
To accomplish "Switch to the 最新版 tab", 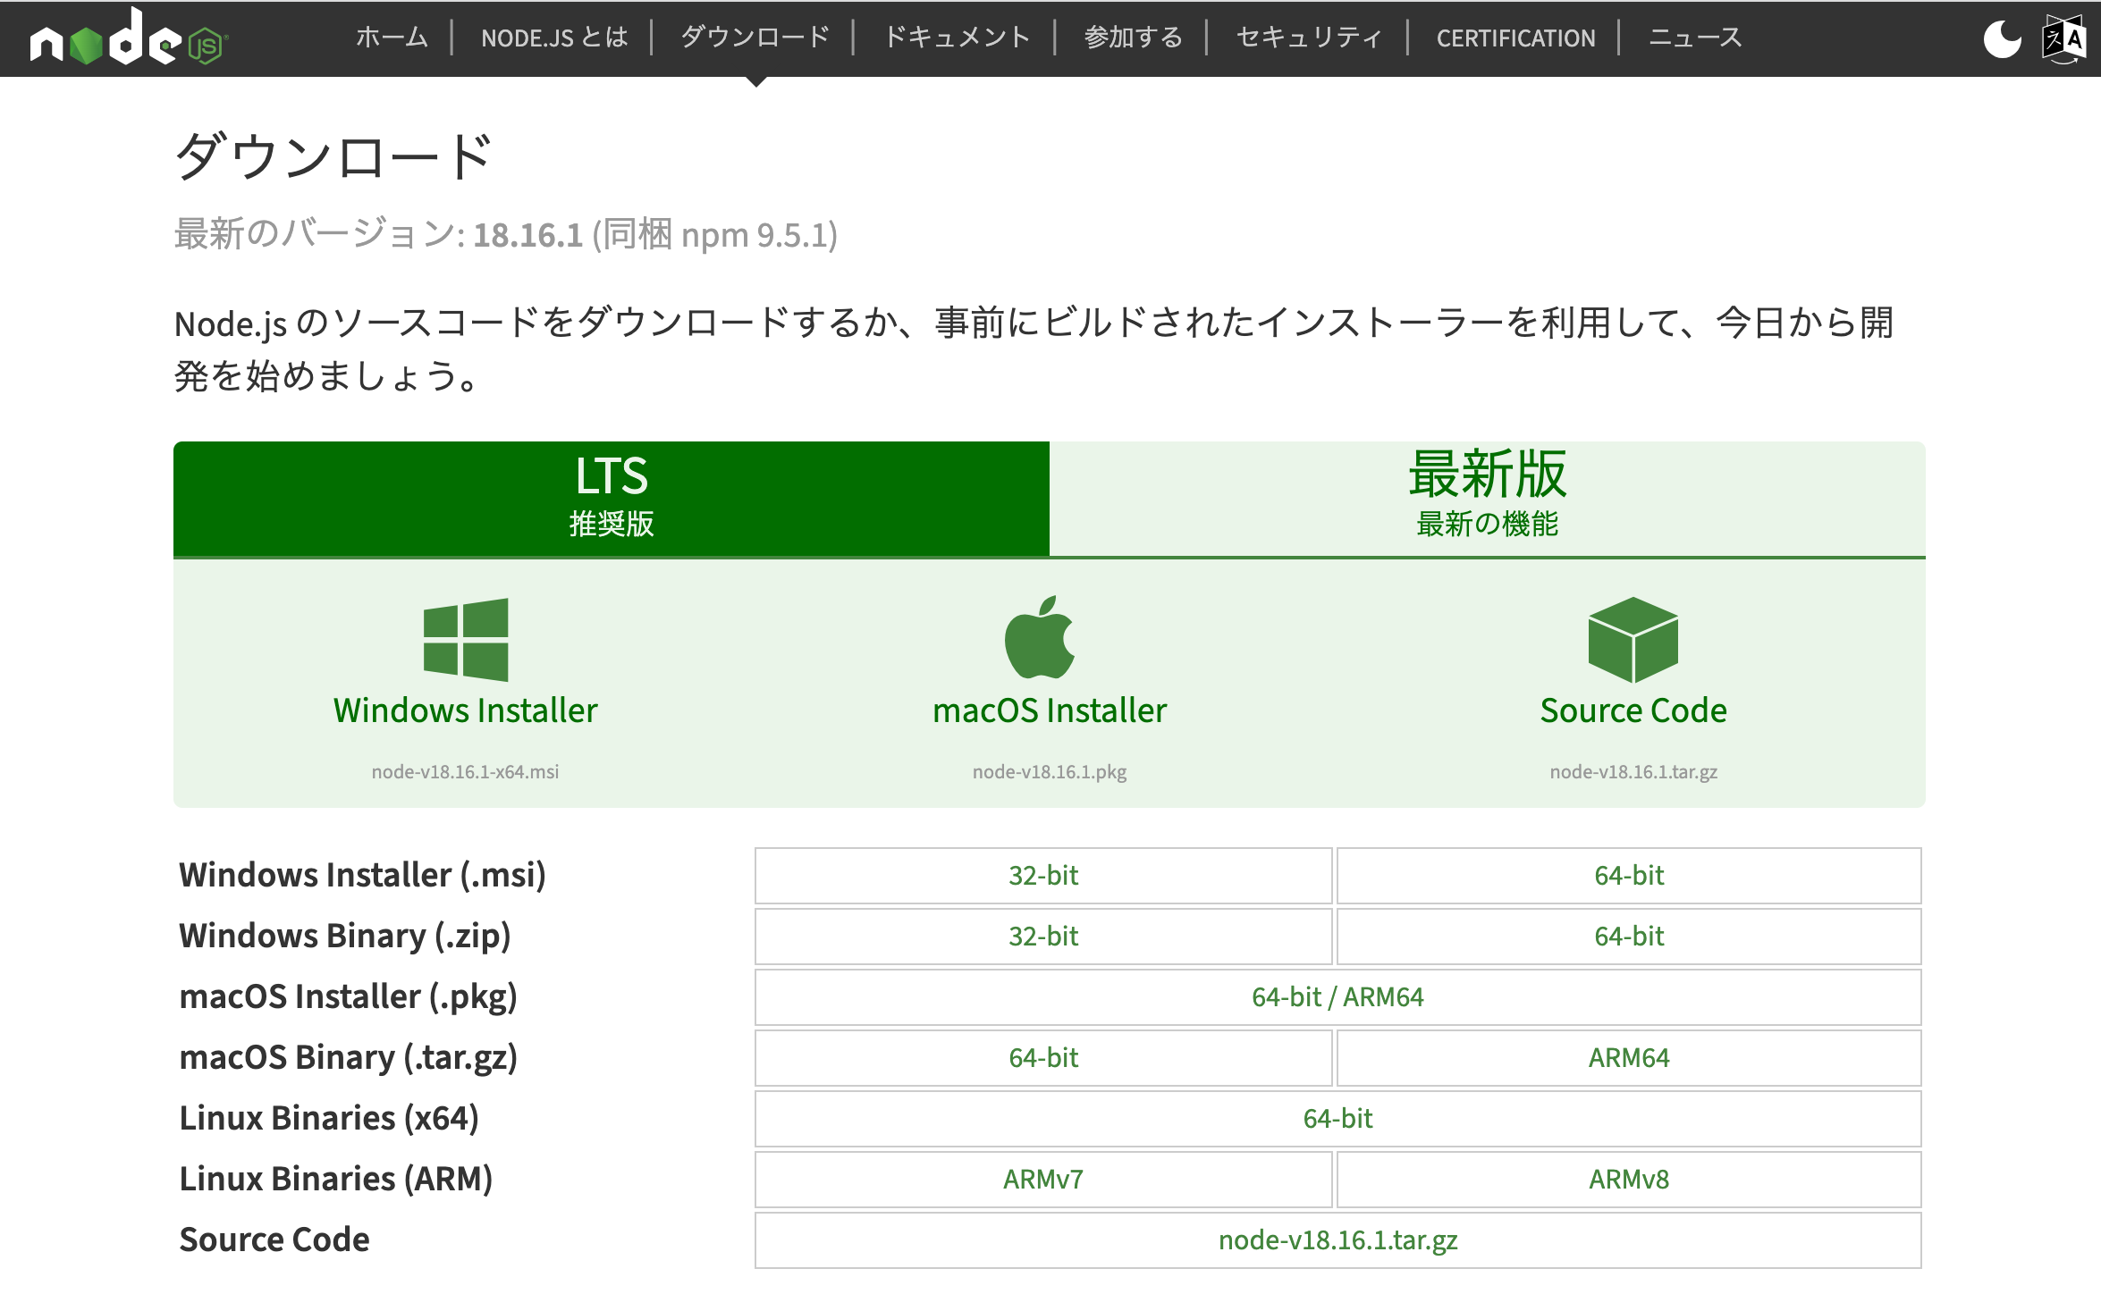I will 1488,499.
